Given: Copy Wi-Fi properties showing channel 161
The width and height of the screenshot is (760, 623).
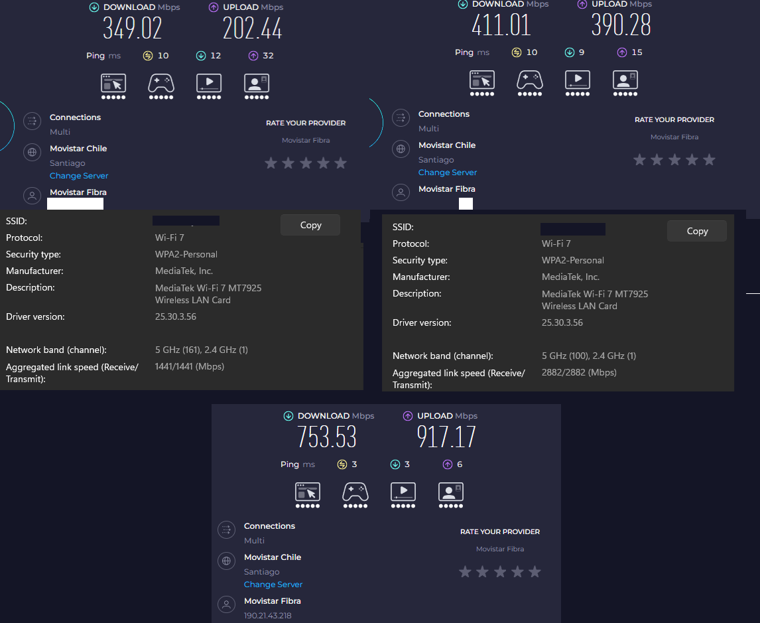Looking at the screenshot, I should click(x=310, y=225).
